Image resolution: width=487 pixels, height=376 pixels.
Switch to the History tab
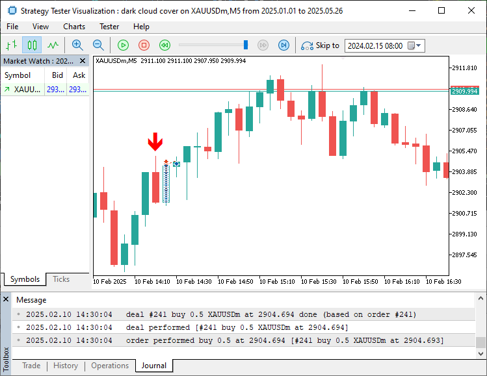(66, 366)
